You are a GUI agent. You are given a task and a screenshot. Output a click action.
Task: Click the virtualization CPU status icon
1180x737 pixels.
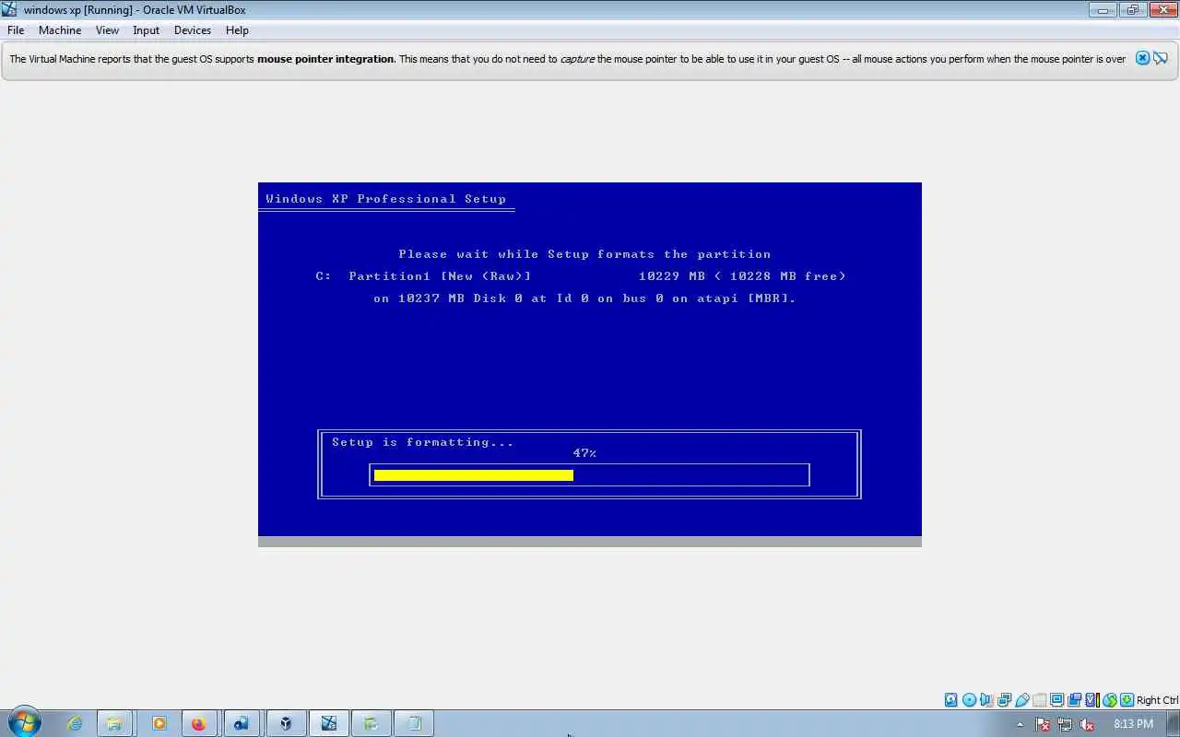tap(1091, 700)
